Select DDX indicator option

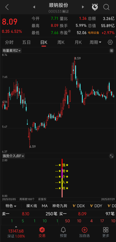tap(79, 206)
